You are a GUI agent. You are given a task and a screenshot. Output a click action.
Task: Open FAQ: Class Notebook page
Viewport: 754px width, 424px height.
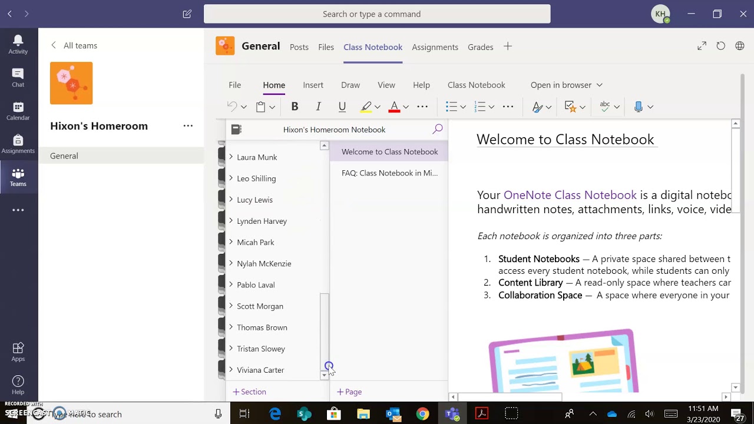[x=389, y=173]
